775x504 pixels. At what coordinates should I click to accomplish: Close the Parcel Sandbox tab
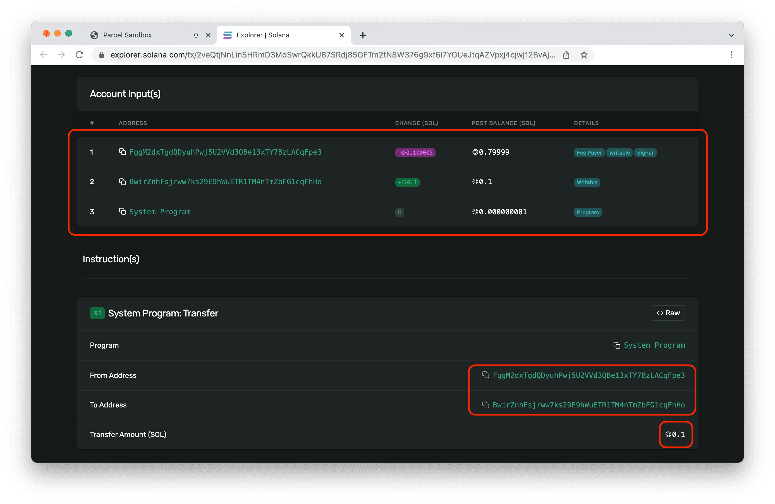(208, 35)
